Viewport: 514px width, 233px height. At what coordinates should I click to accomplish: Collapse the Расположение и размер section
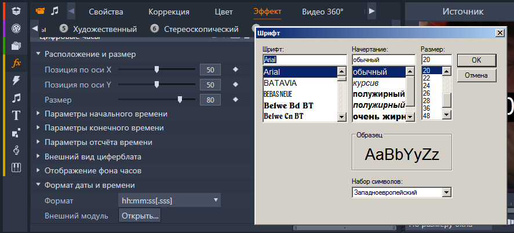pyautogui.click(x=38, y=54)
